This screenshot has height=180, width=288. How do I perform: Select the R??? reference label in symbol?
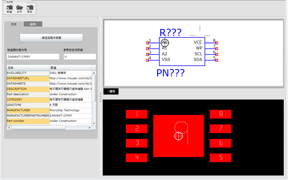[x=171, y=32]
